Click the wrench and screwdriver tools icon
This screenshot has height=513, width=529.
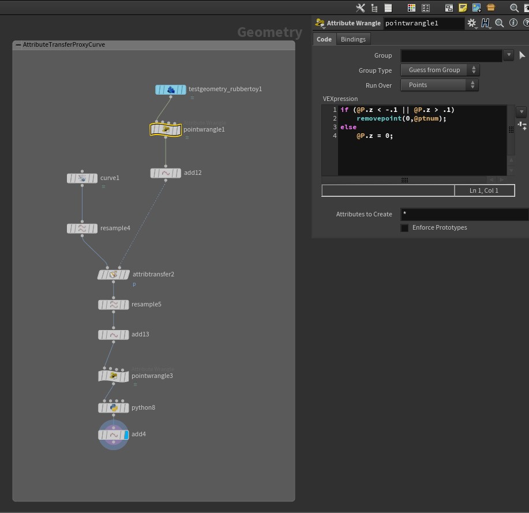361,8
